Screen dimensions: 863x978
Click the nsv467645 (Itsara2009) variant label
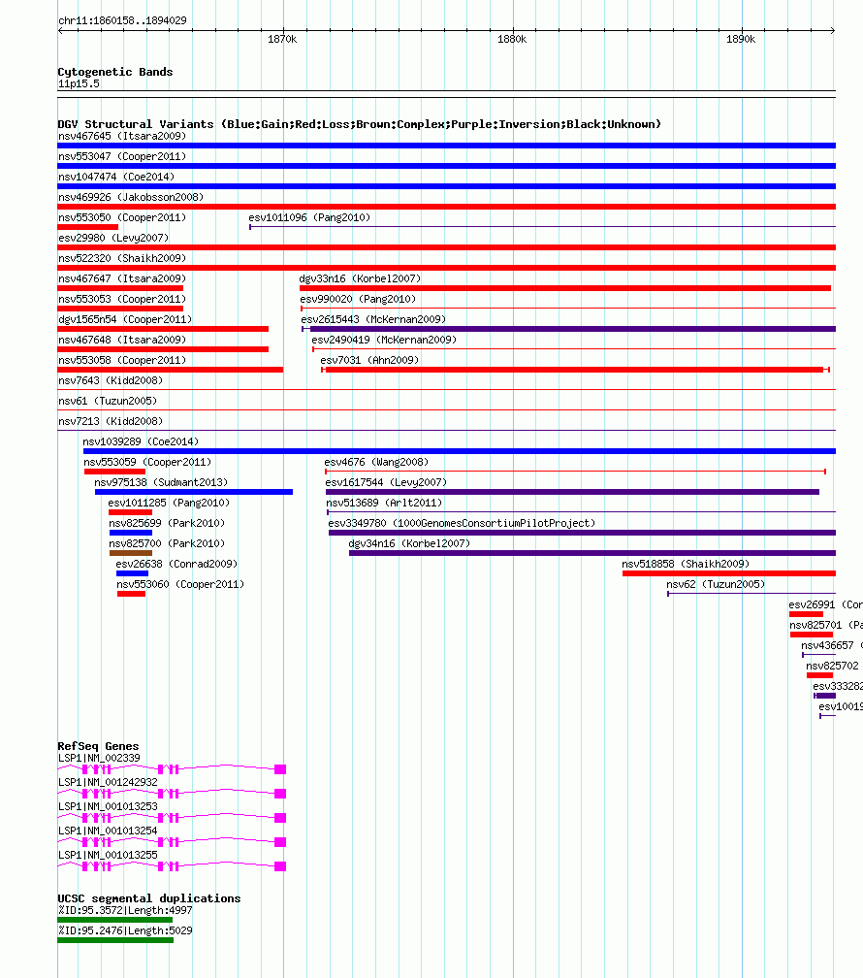point(122,136)
